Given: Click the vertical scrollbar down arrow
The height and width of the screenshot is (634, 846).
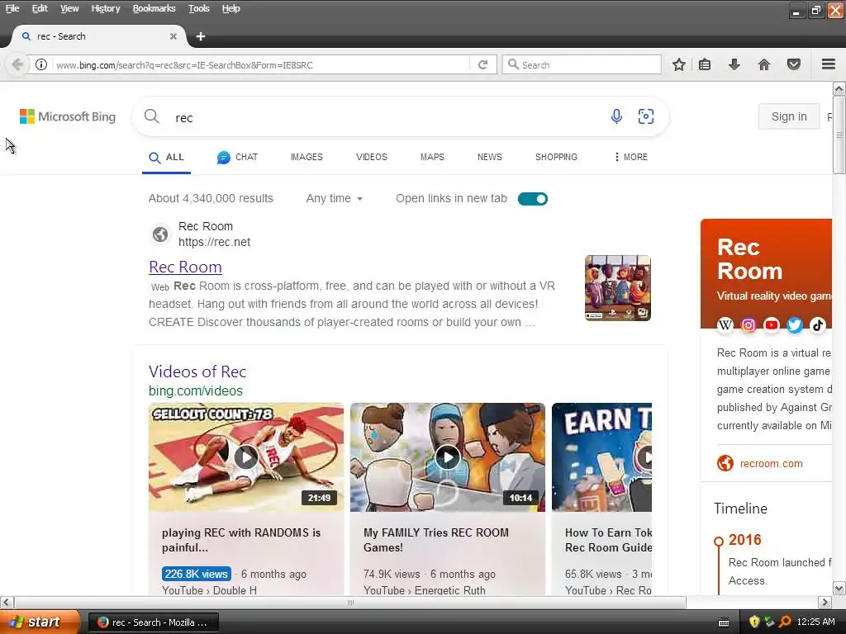Looking at the screenshot, I should tap(839, 588).
